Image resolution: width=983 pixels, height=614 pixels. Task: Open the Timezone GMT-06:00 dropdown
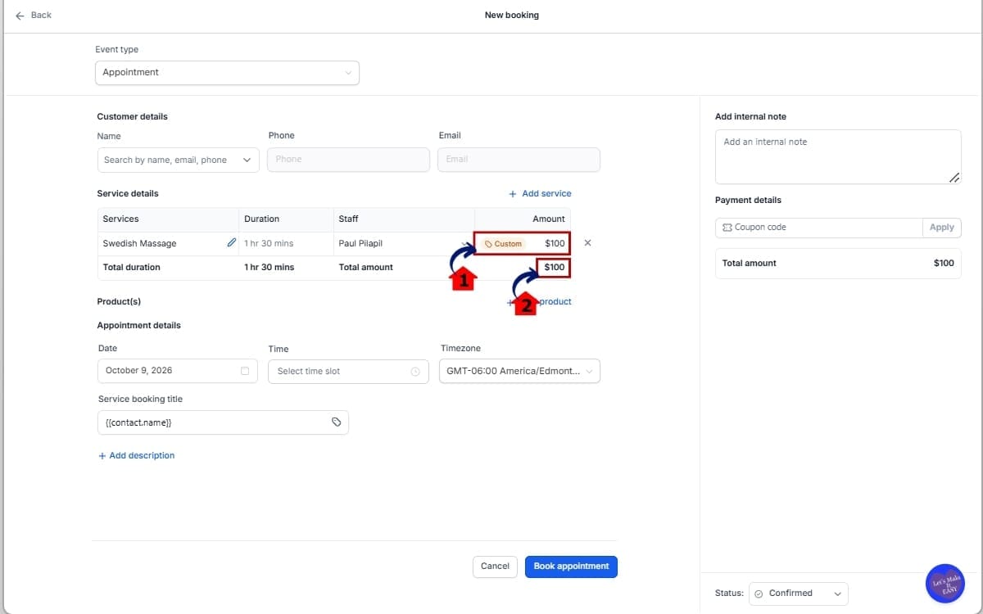point(519,371)
